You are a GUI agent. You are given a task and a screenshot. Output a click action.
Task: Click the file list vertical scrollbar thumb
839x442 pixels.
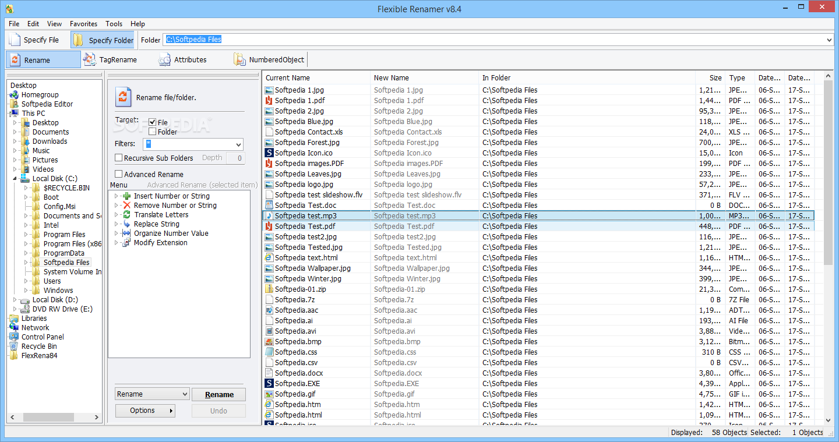pos(828,174)
